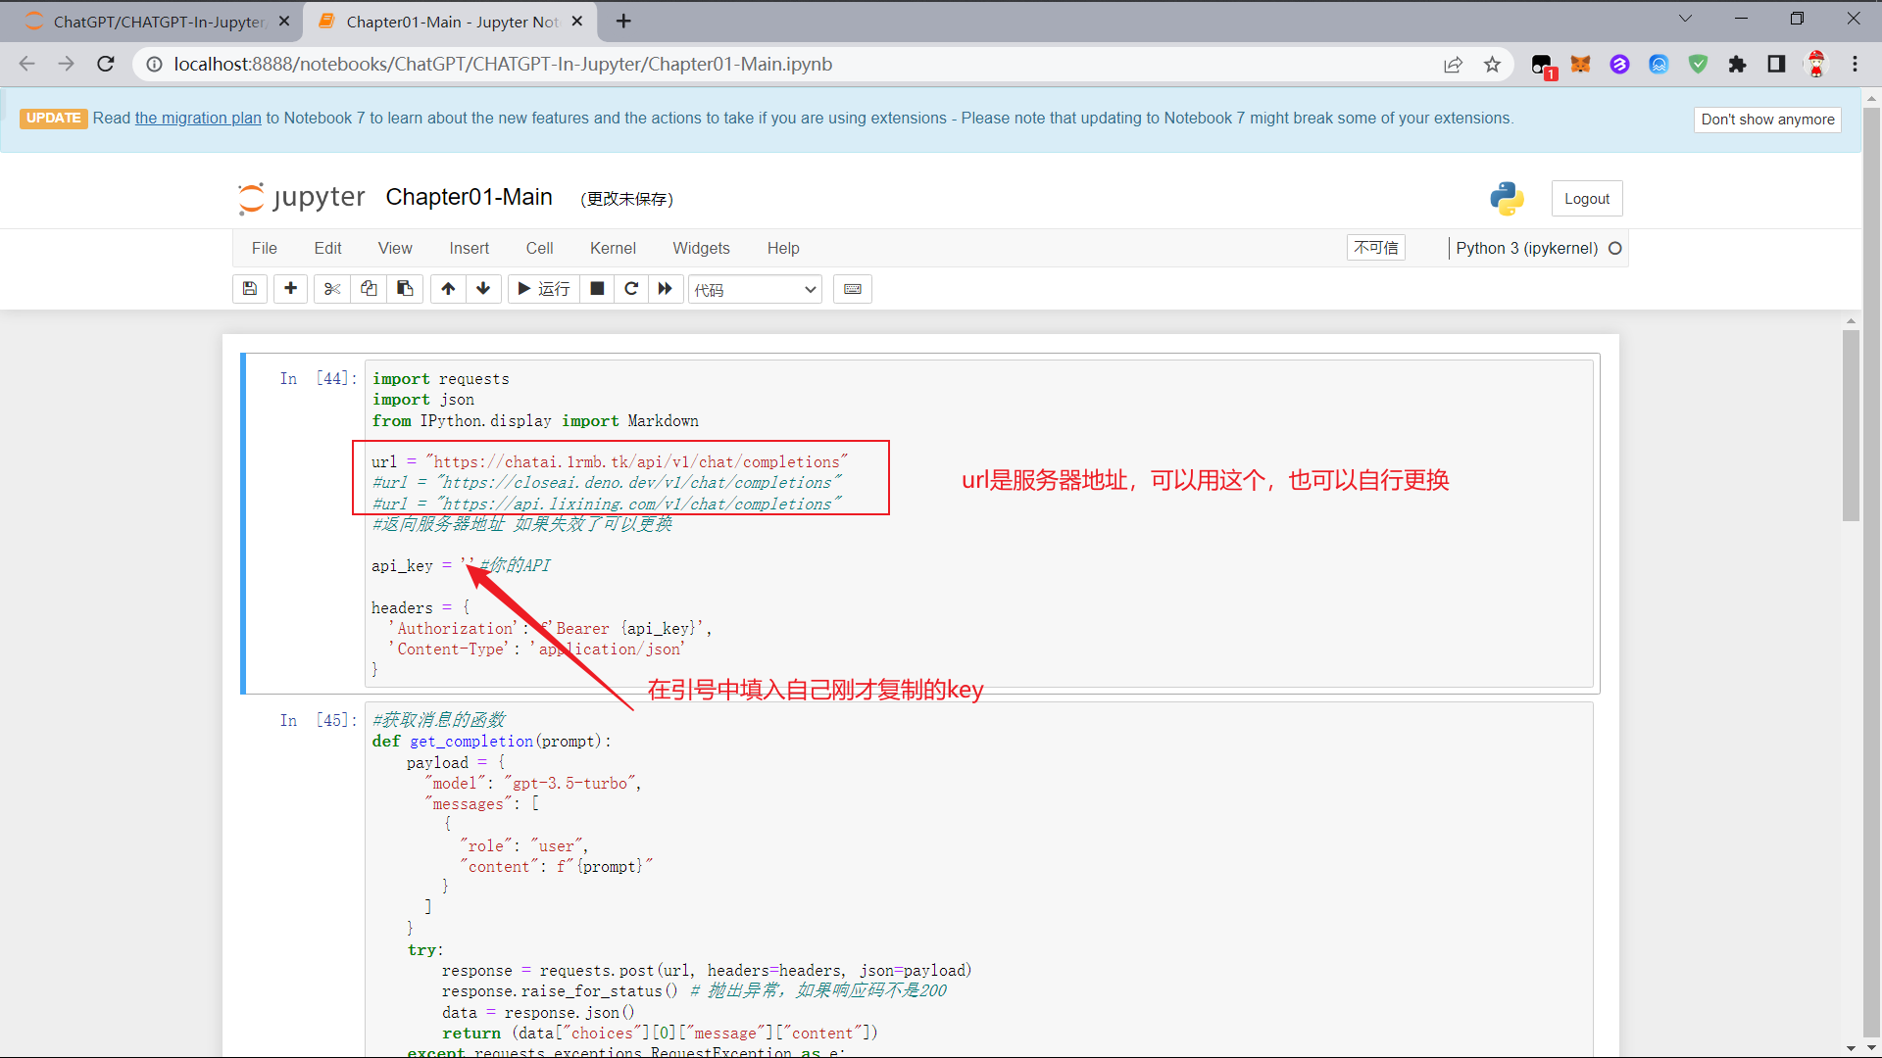
Task: Move selected cell down arrow
Action: click(483, 289)
